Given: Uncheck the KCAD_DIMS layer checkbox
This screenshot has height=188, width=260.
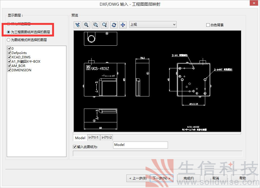Looking at the screenshot, I should point(9,57).
